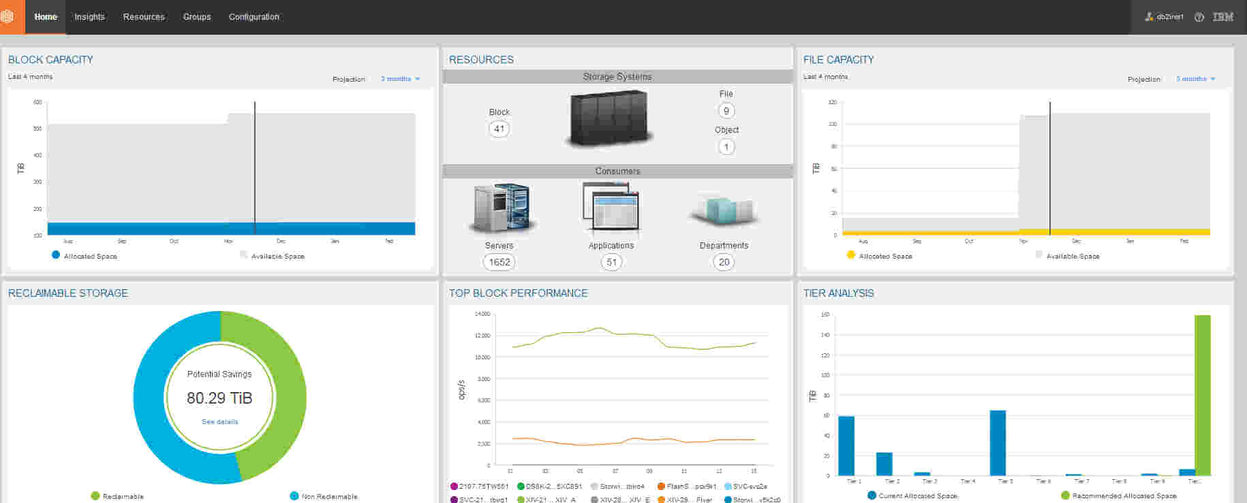Click the Storage Systems section header

tap(617, 77)
